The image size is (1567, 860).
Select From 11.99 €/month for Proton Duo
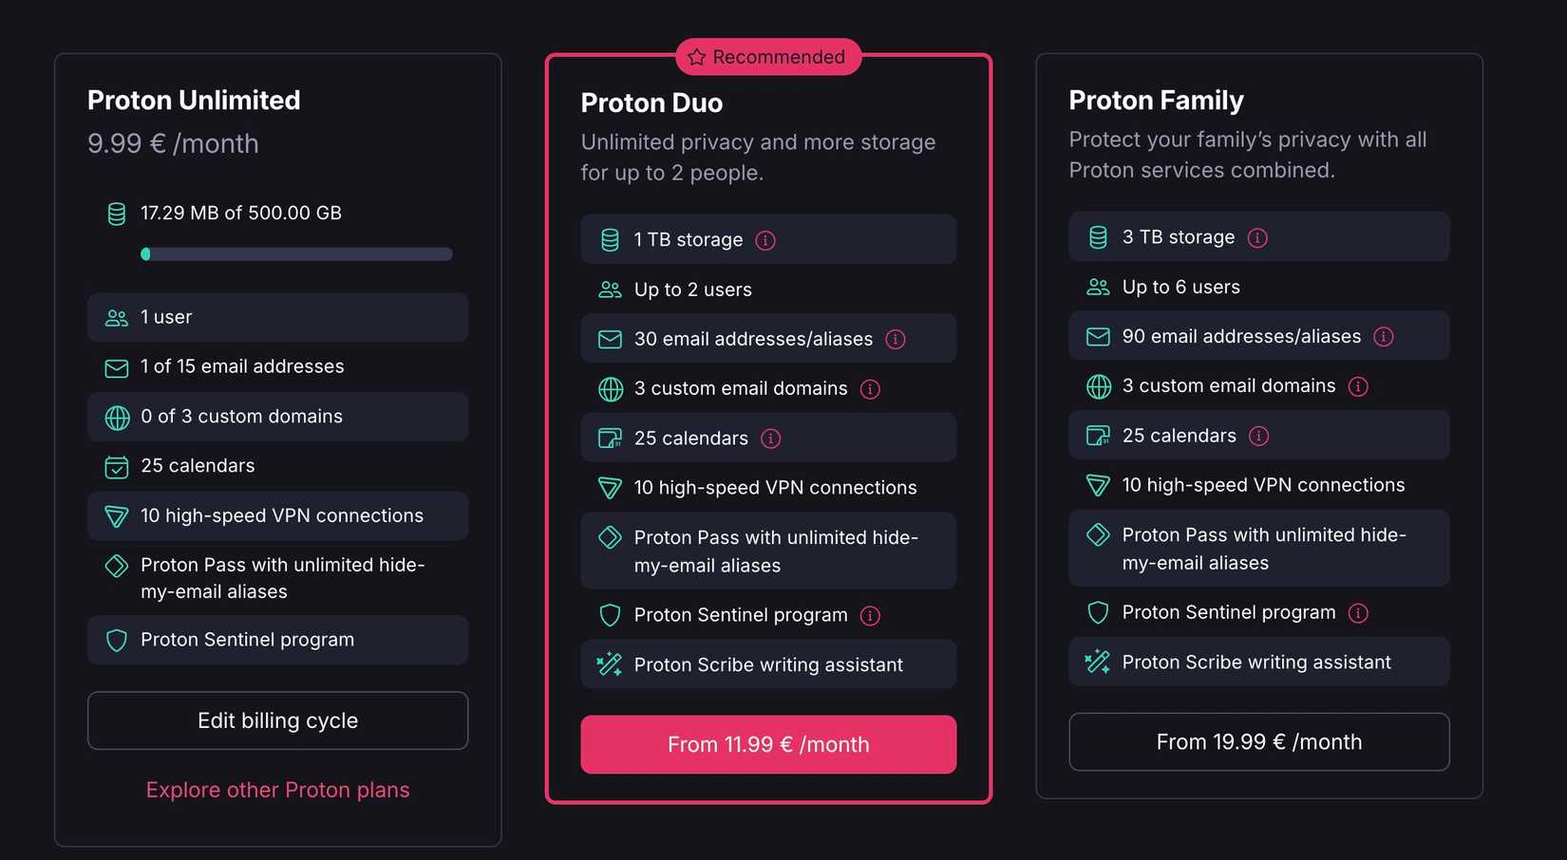(768, 744)
